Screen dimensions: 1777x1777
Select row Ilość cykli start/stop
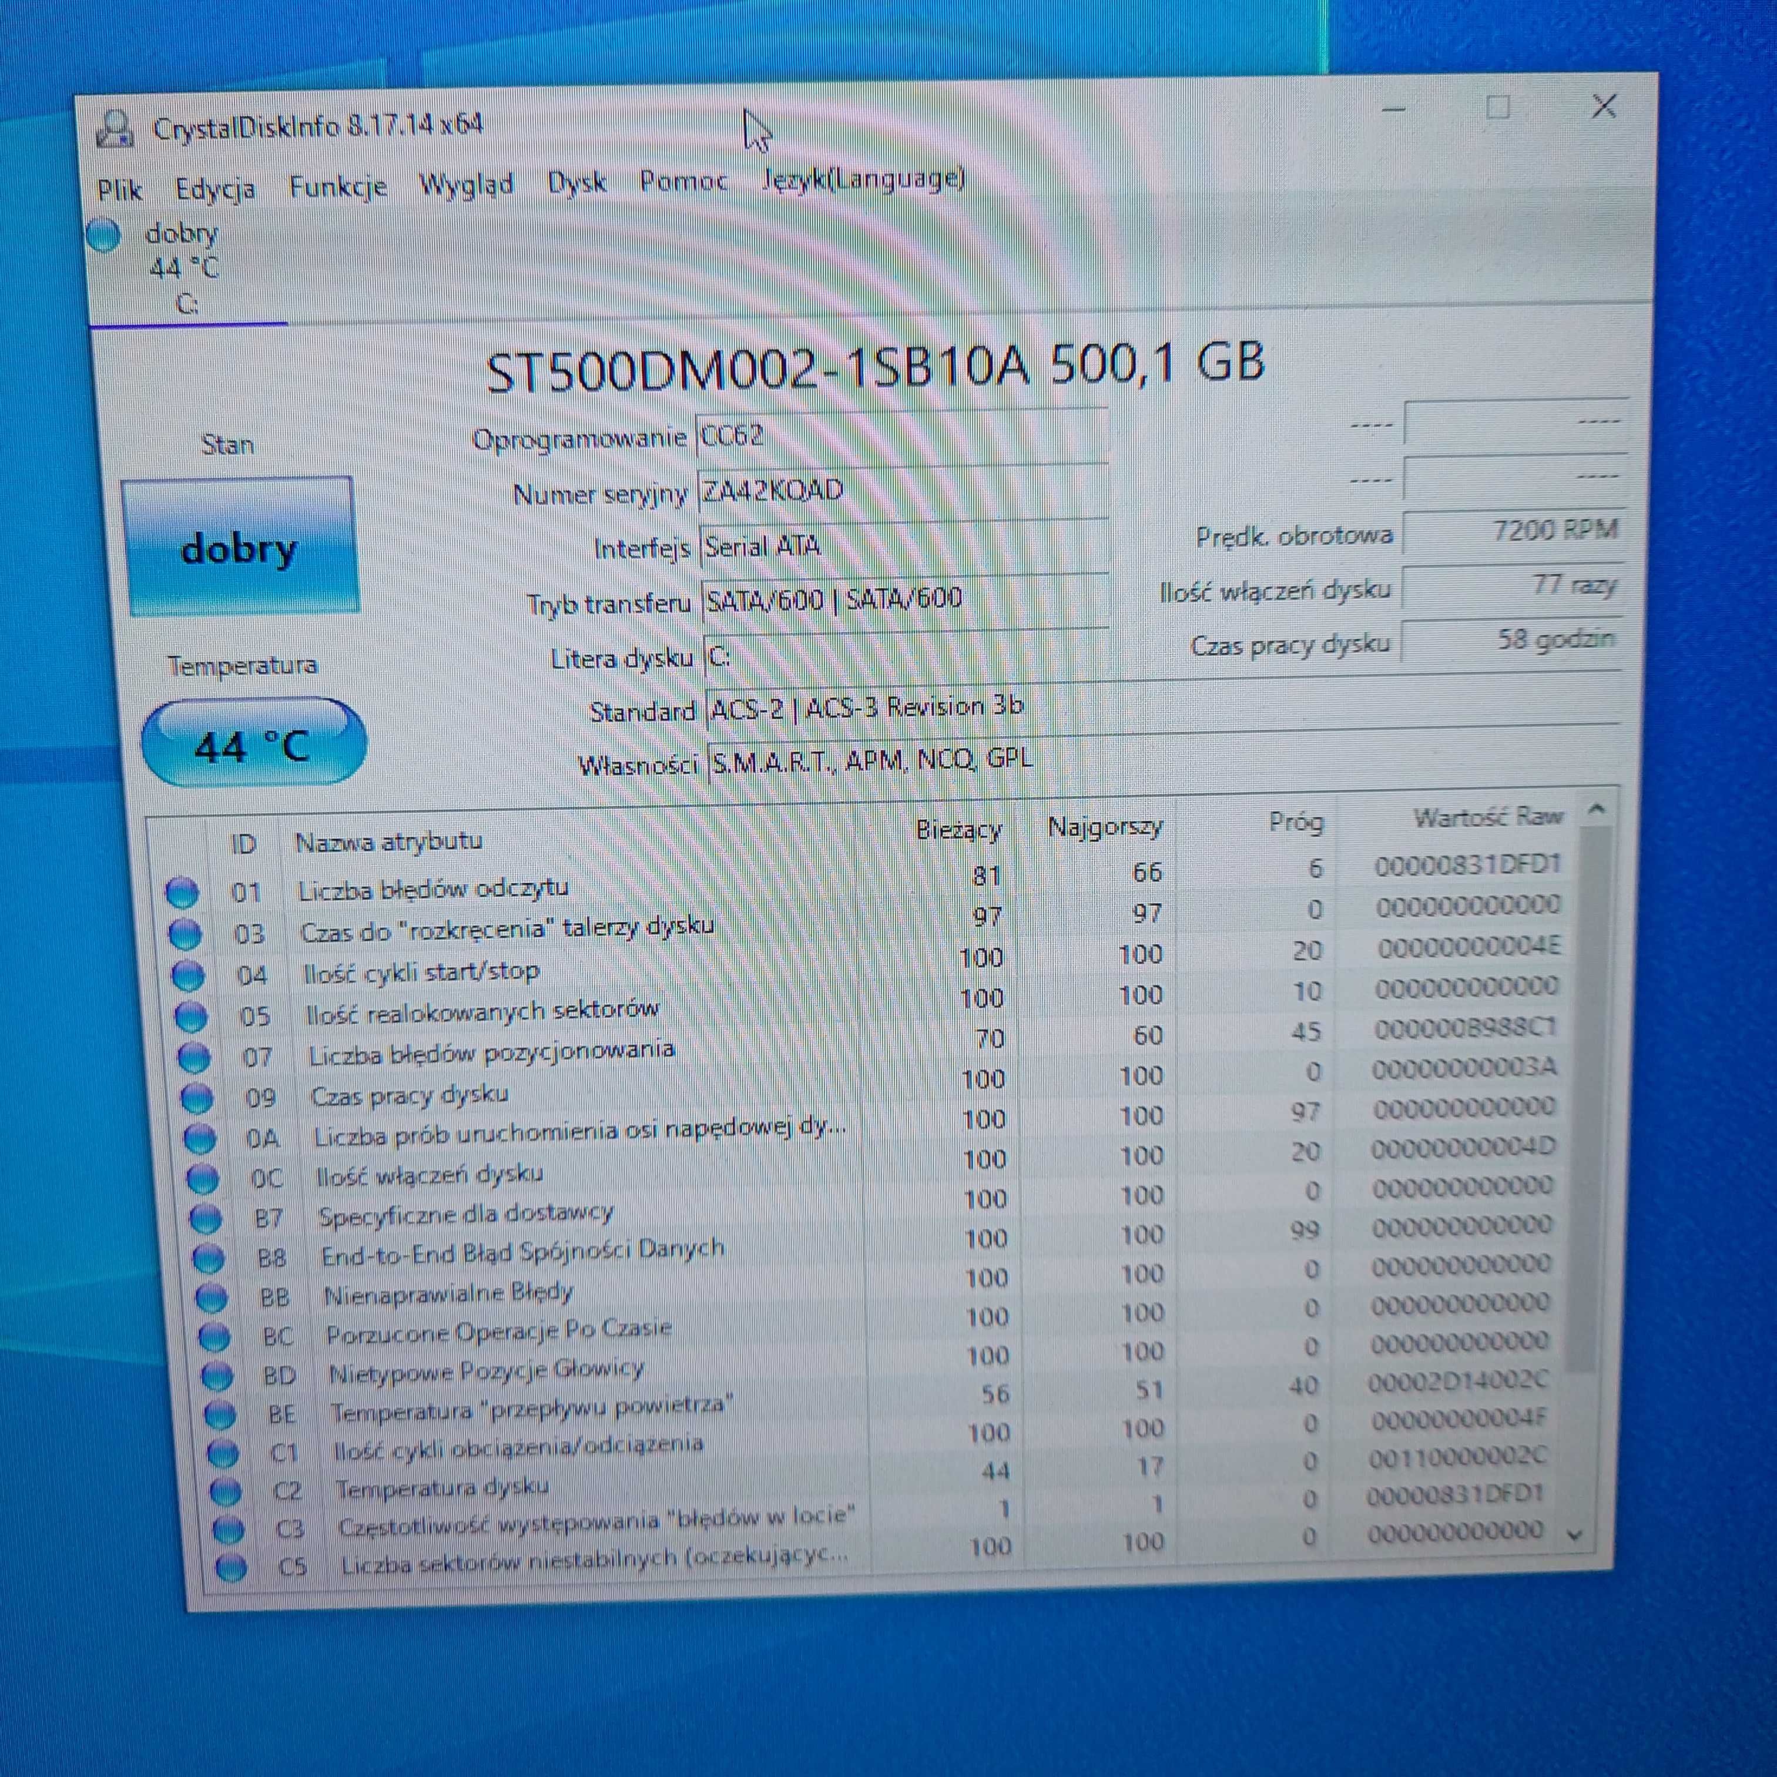pyautogui.click(x=867, y=962)
